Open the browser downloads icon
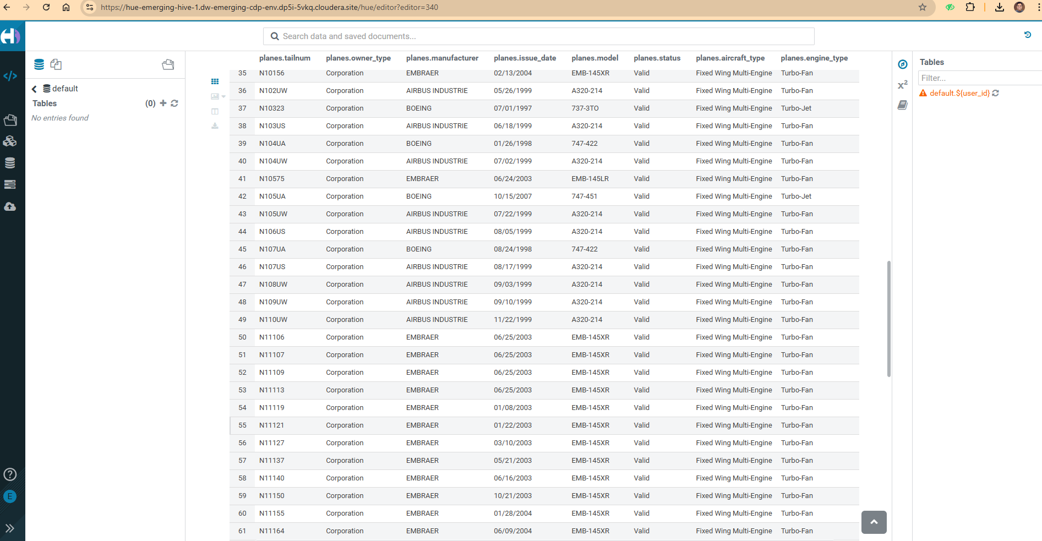1042x541 pixels. coord(1000,7)
